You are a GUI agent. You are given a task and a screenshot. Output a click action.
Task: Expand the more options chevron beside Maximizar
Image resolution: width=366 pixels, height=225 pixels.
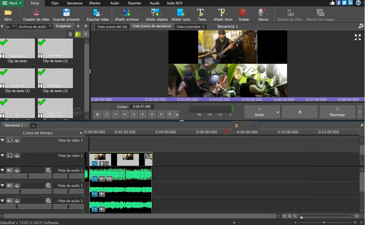[x=360, y=112]
